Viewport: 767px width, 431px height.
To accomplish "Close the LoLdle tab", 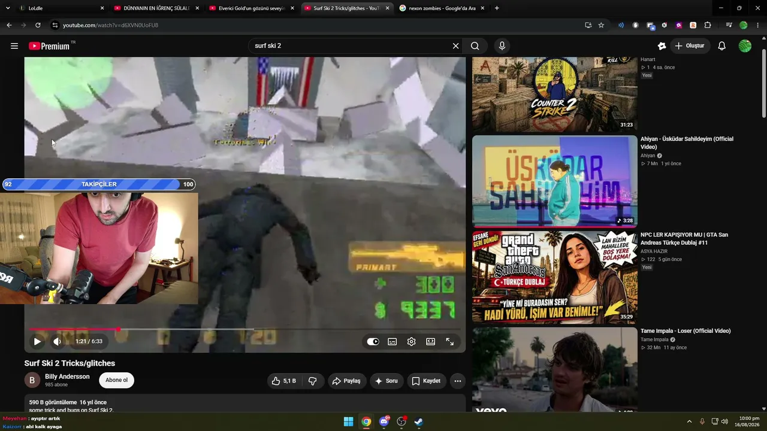I will point(102,8).
